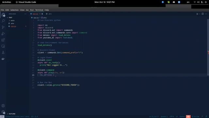Click line number 23 in the gutter

[x=33, y=75]
